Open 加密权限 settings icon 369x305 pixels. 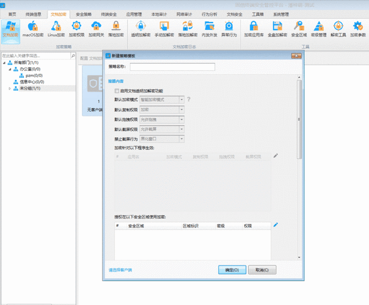click(x=76, y=28)
